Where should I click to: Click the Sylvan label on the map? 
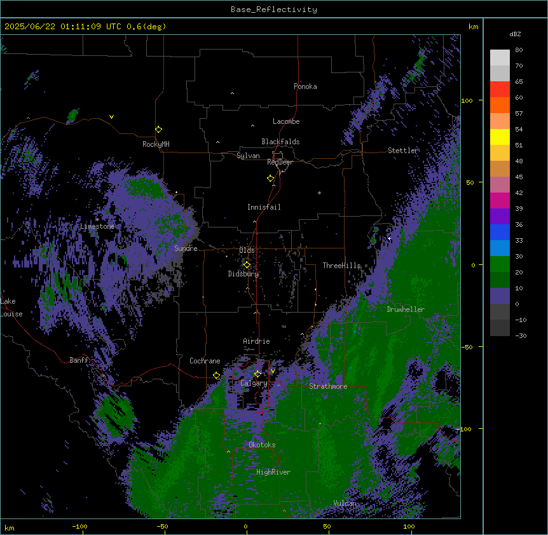248,156
